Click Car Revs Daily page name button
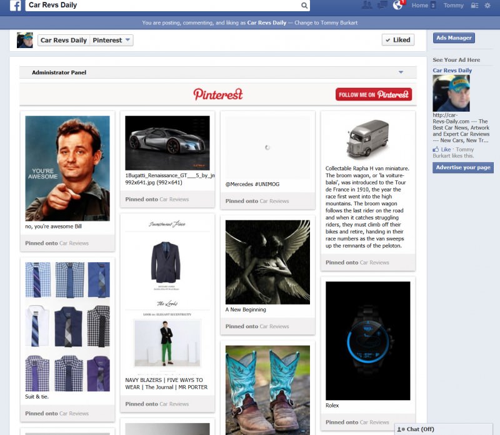Viewport: 500px width, 435px height. pos(64,40)
